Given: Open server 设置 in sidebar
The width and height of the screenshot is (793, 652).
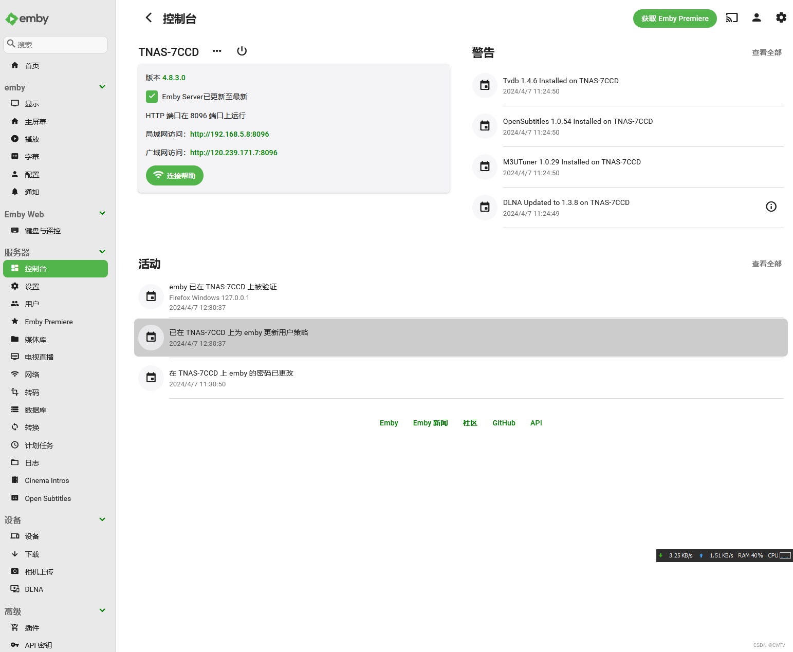Looking at the screenshot, I should pos(56,287).
